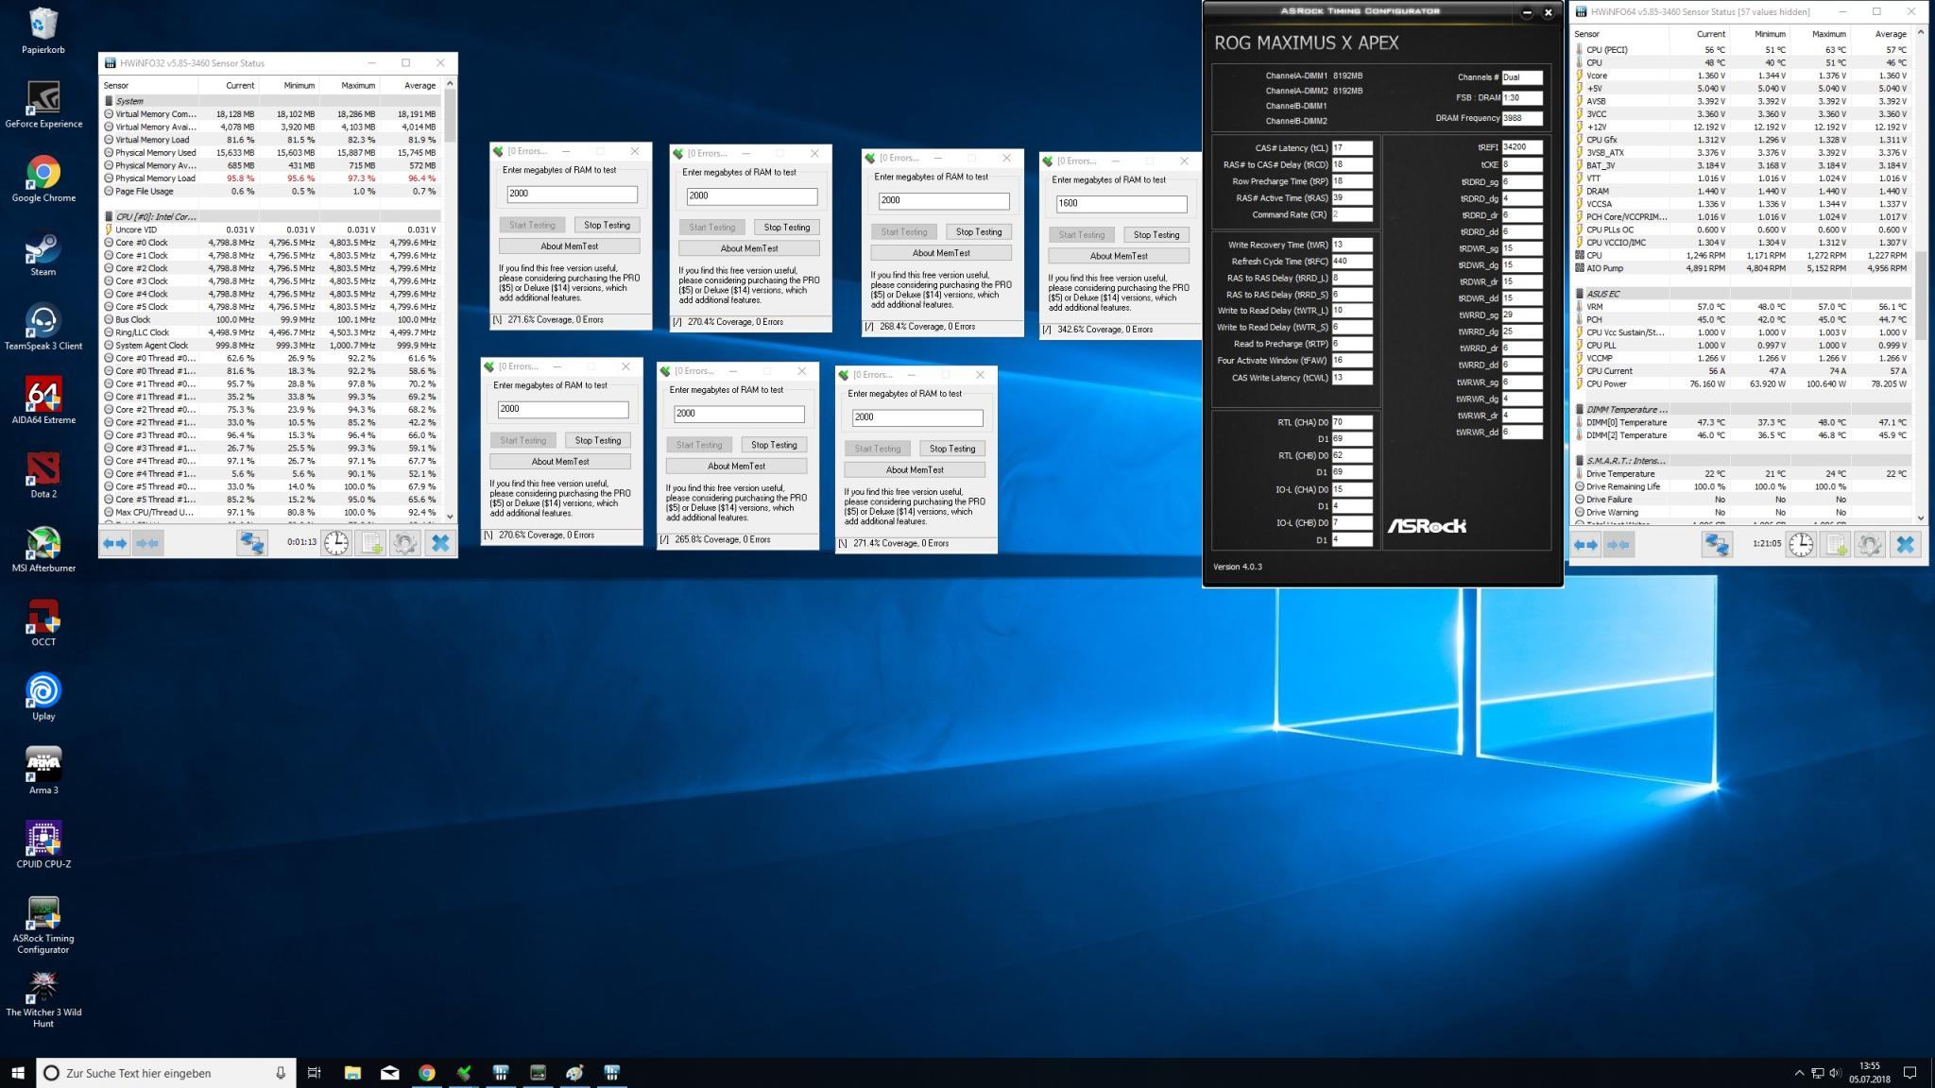Click logging sheet icon in HWiNFO64 toolbar
The image size is (1935, 1088).
tap(1836, 545)
